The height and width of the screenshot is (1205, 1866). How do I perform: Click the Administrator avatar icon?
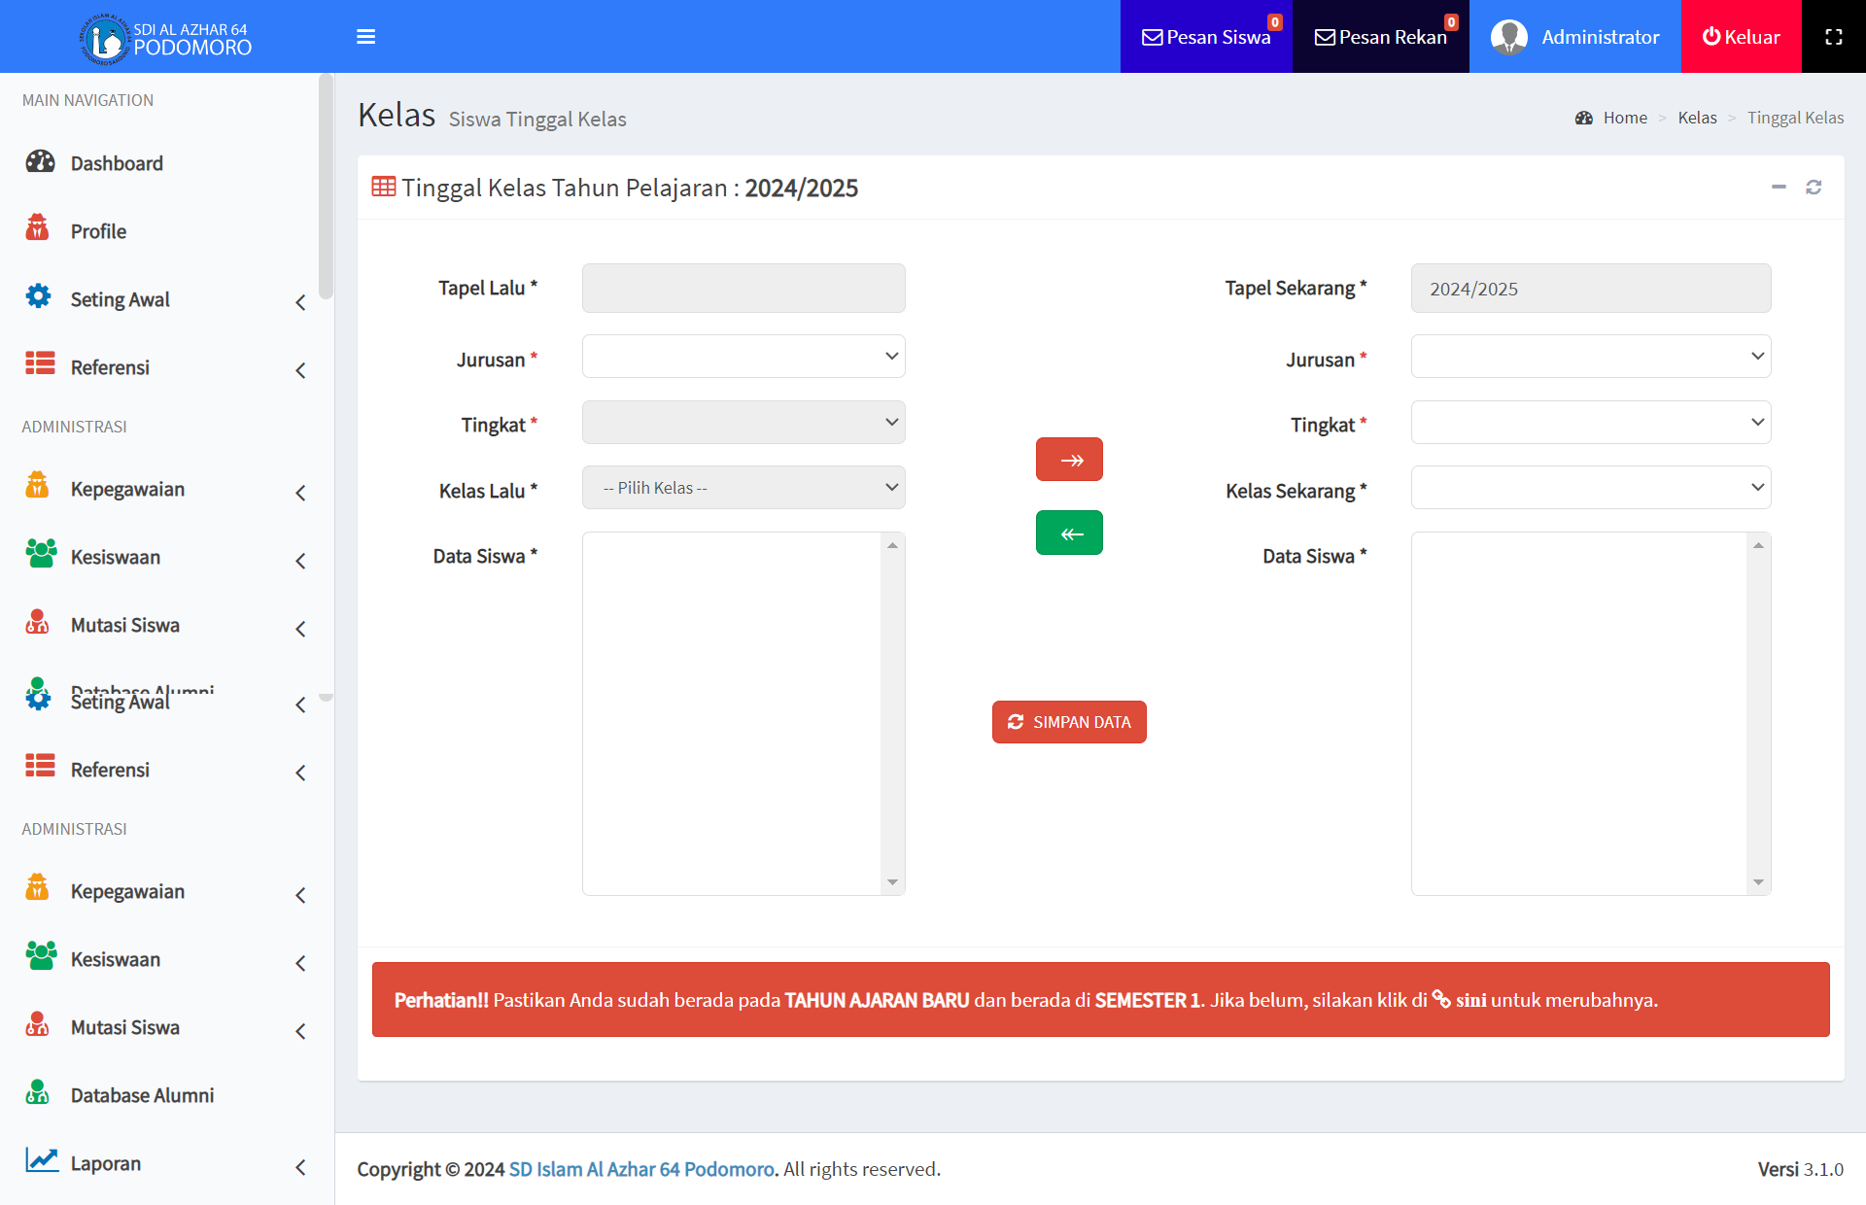point(1508,37)
